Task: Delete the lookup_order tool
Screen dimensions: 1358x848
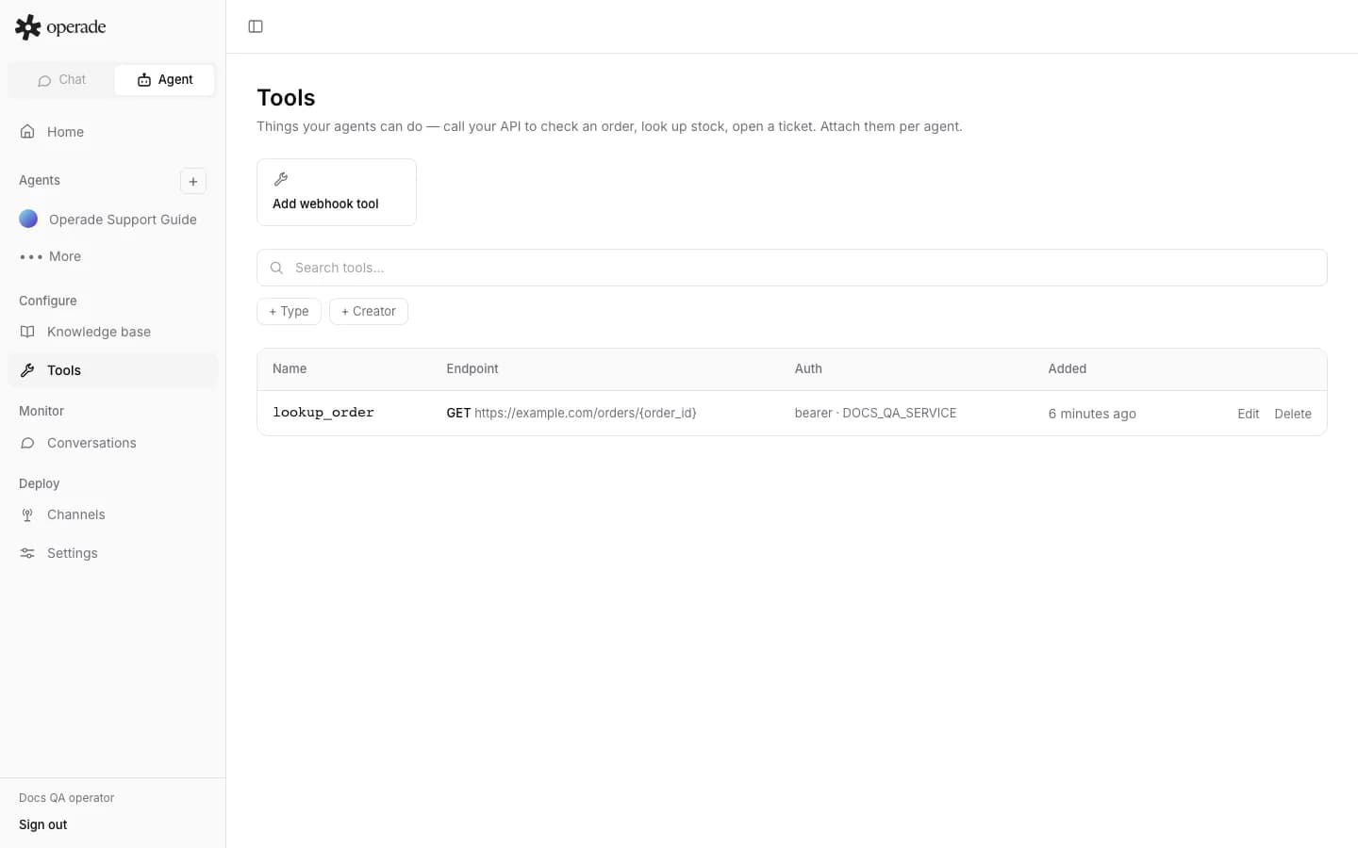Action: tap(1293, 414)
